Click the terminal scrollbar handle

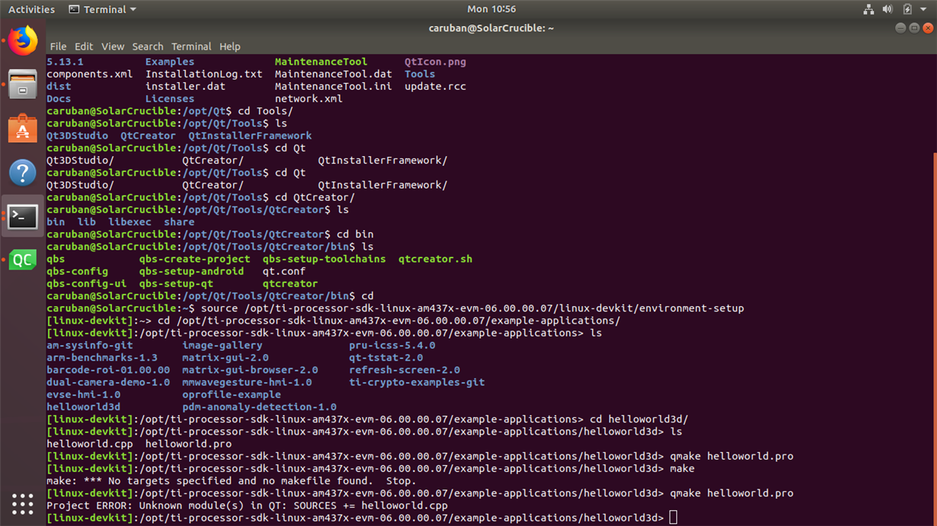(934, 338)
